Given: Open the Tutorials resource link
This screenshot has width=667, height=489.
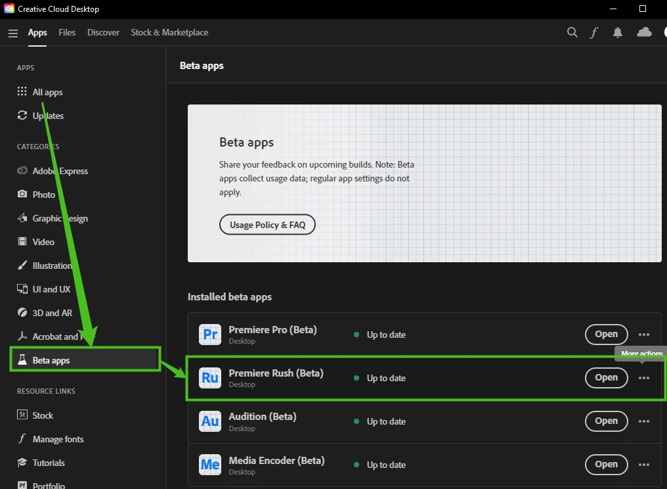Looking at the screenshot, I should [x=41, y=463].
